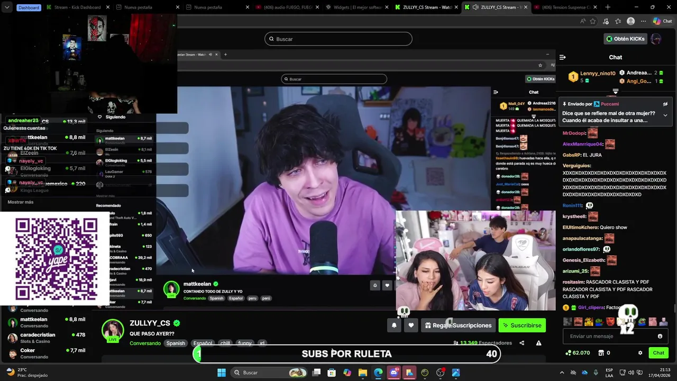Toggle the read aloud icon in address bar

click(x=583, y=21)
